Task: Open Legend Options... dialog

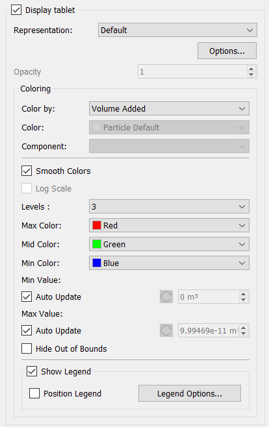Action: click(x=190, y=393)
